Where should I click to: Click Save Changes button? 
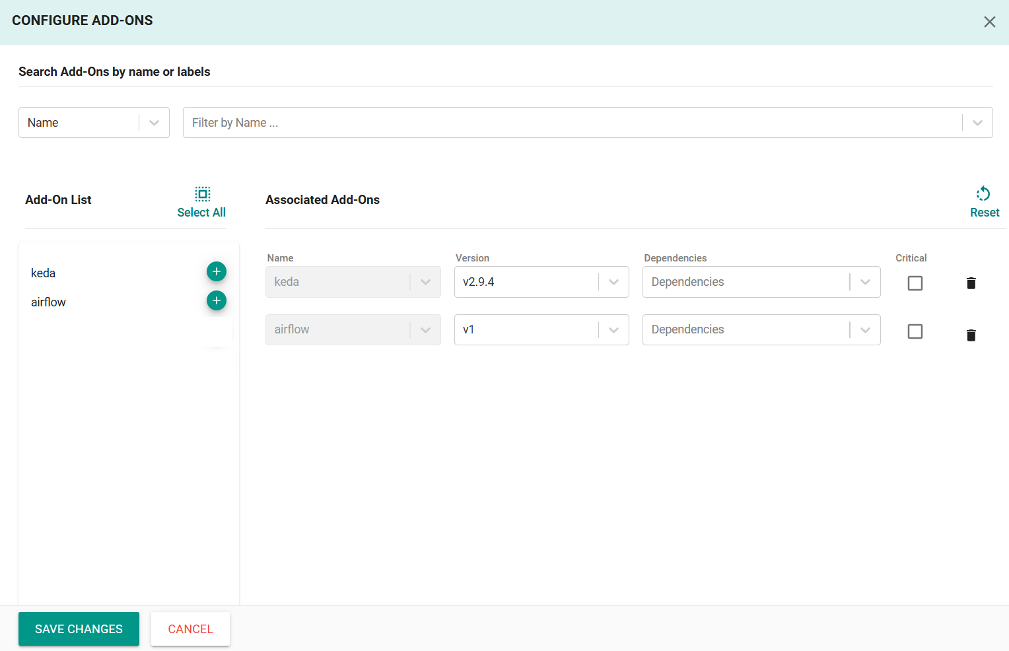coord(79,629)
